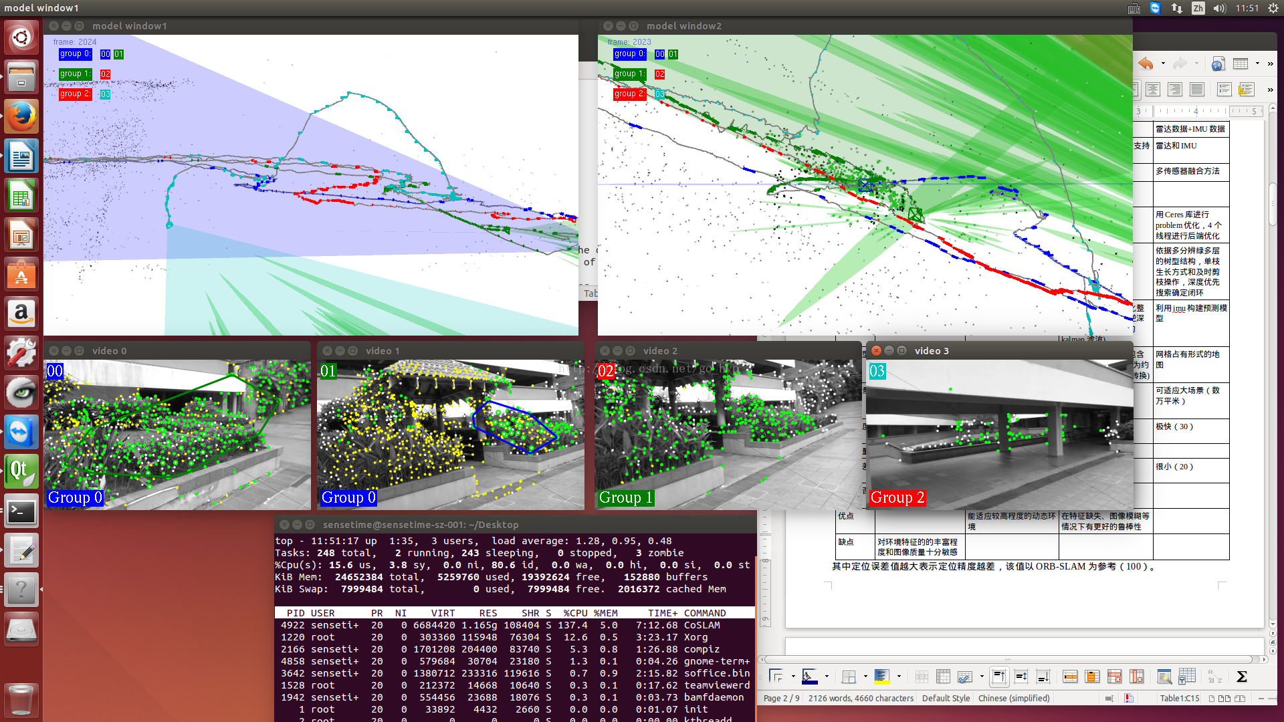1284x722 pixels.
Task: Toggle center vertical cell alignment
Action: coord(1021,677)
